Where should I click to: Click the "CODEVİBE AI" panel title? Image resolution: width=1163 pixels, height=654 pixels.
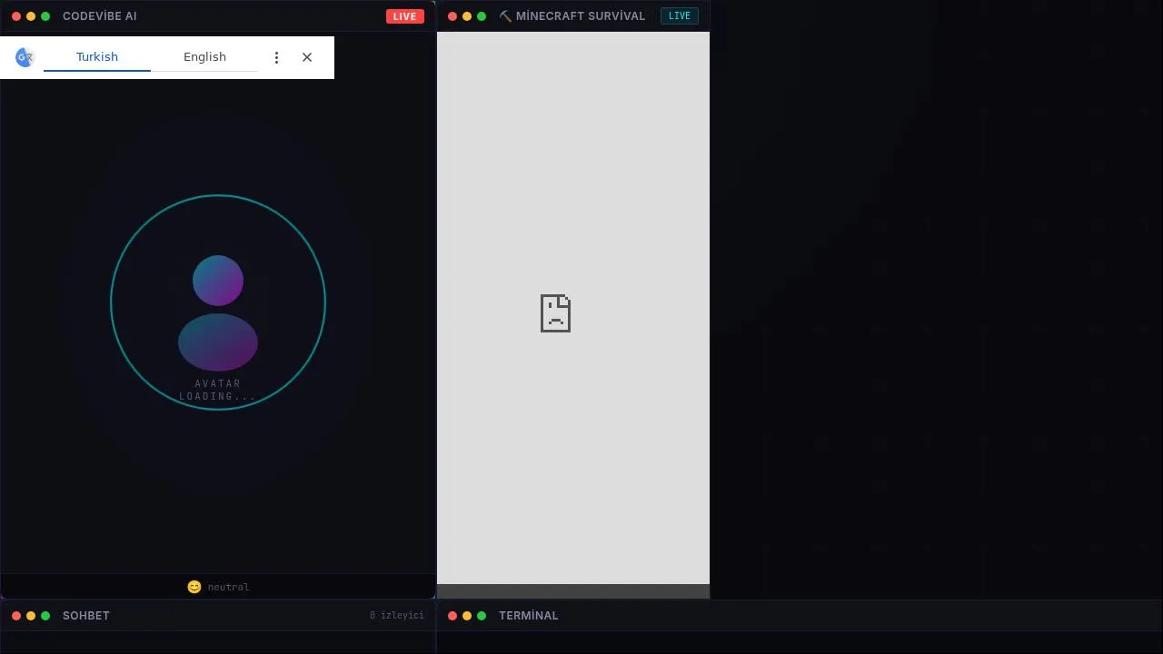point(100,16)
